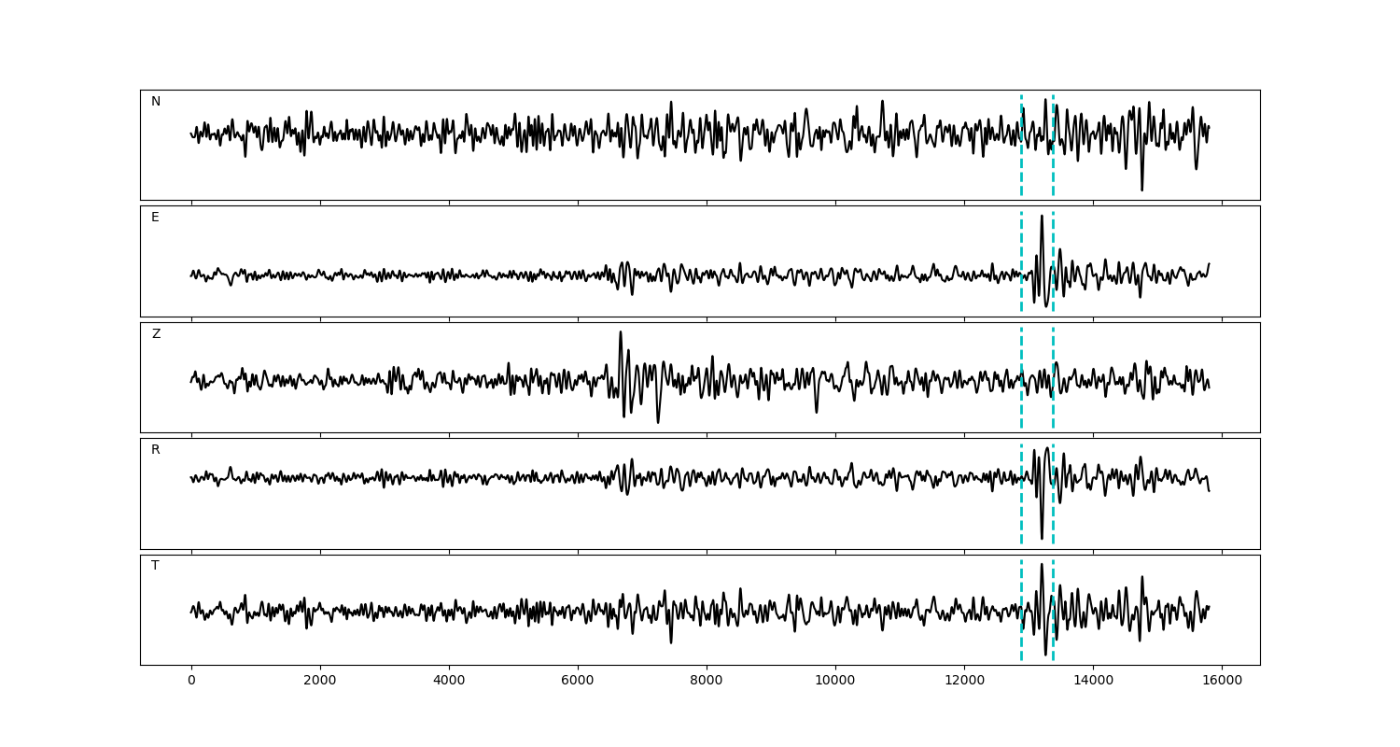
Task: Click the Z component panel label
Action: point(156,334)
